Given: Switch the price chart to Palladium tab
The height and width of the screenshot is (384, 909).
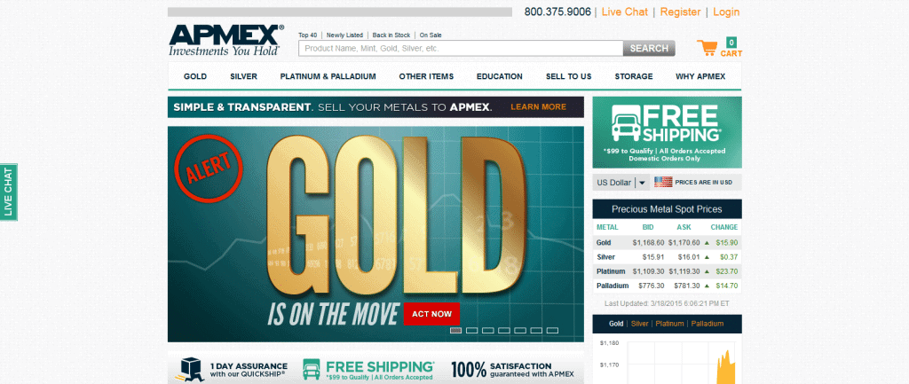Looking at the screenshot, I should [713, 324].
